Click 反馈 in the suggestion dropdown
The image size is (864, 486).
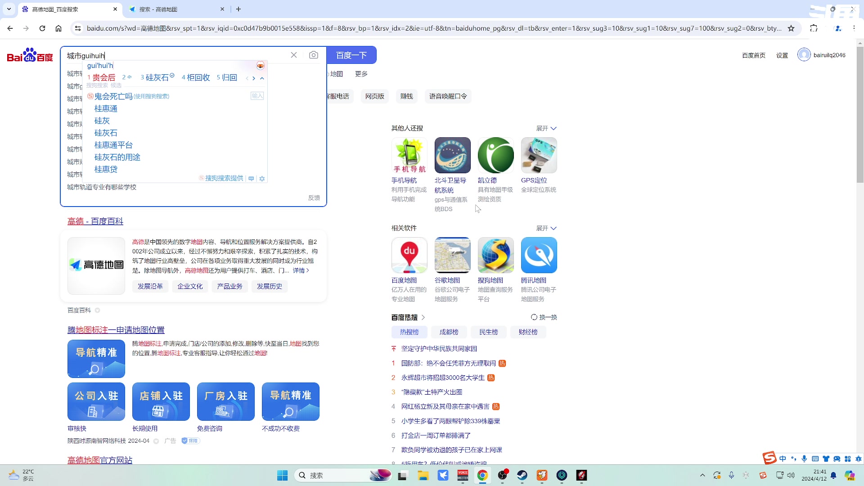click(x=314, y=198)
